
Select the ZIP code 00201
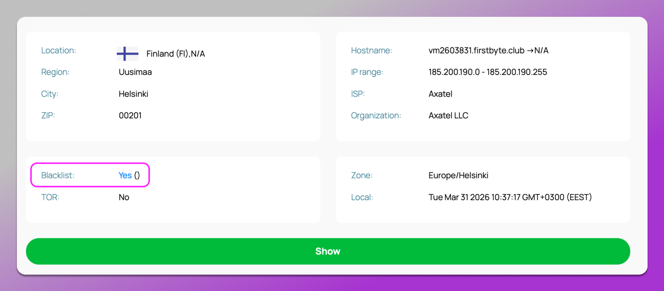coord(130,116)
